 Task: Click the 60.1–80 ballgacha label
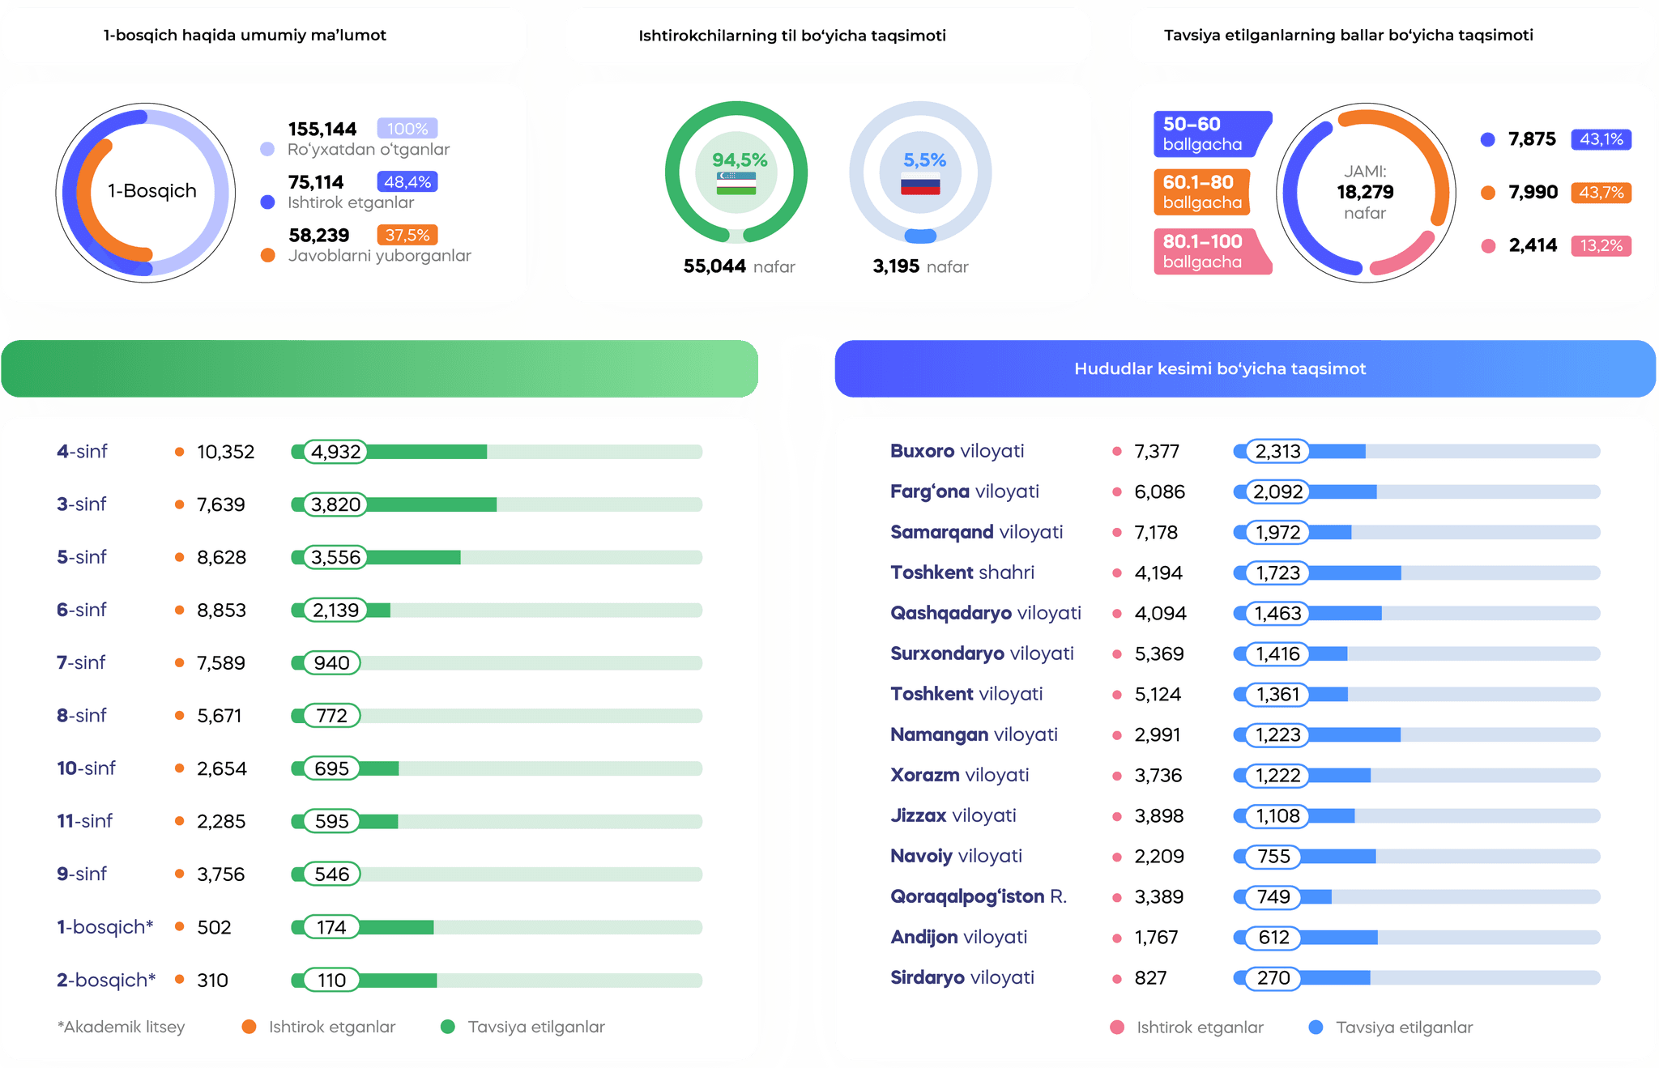coord(1202,192)
